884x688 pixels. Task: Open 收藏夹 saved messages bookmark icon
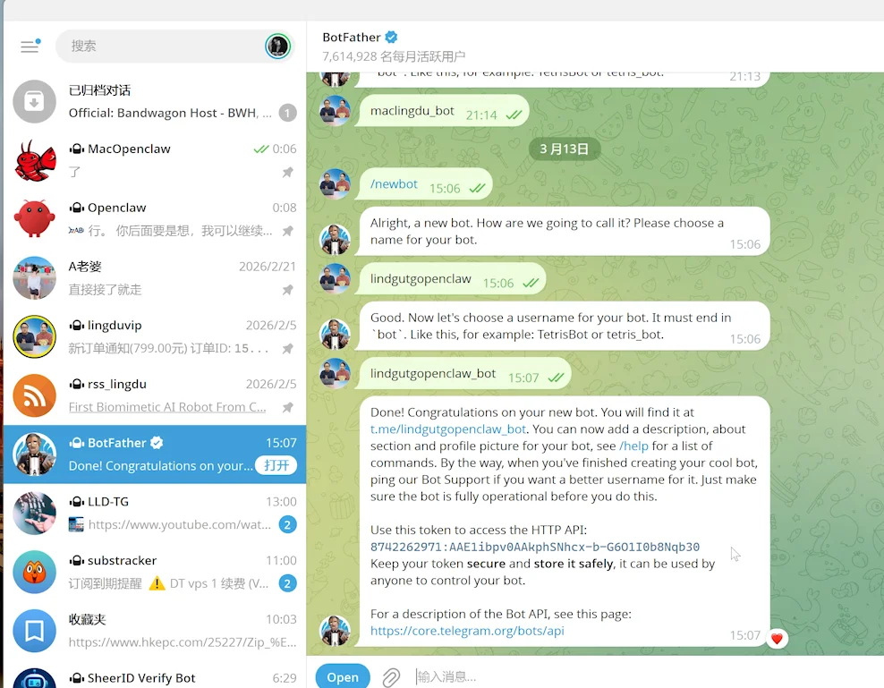coord(34,631)
